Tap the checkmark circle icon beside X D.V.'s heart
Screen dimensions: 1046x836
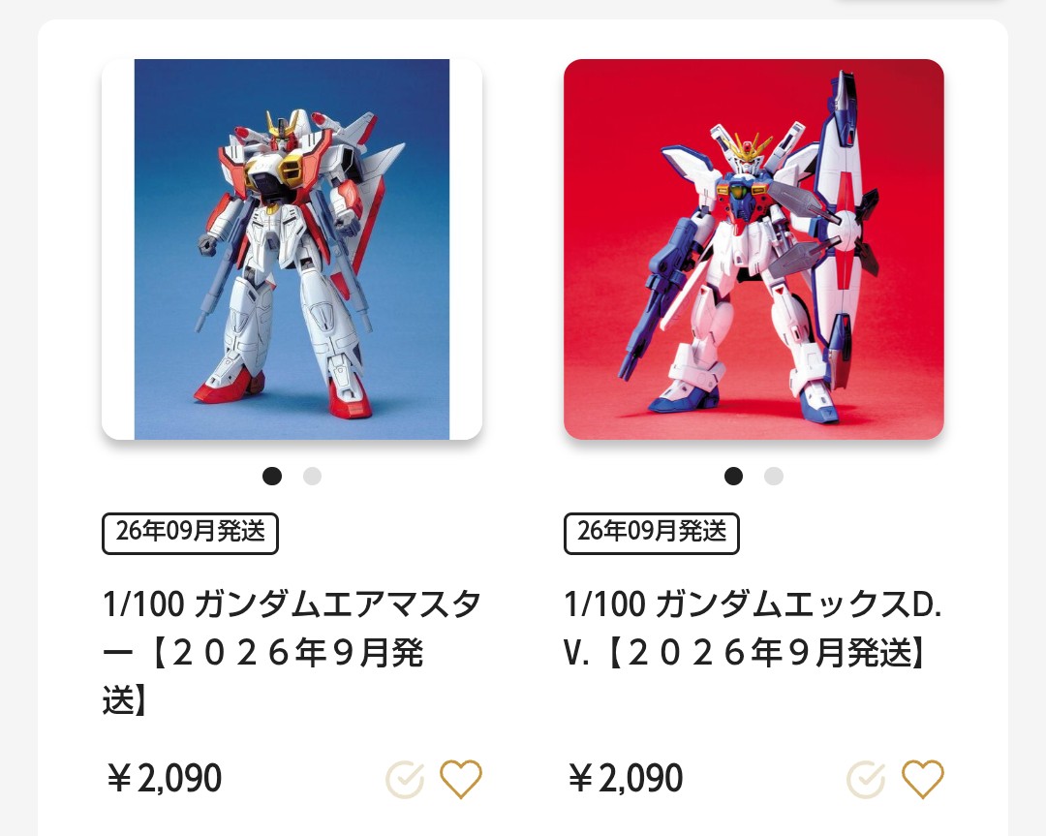pos(866,779)
